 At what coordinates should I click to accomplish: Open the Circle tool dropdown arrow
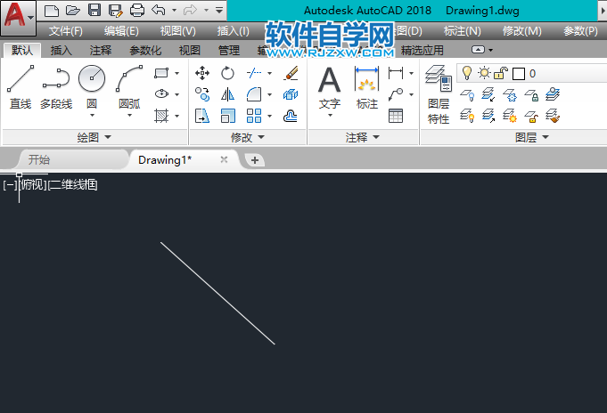pyautogui.click(x=92, y=115)
